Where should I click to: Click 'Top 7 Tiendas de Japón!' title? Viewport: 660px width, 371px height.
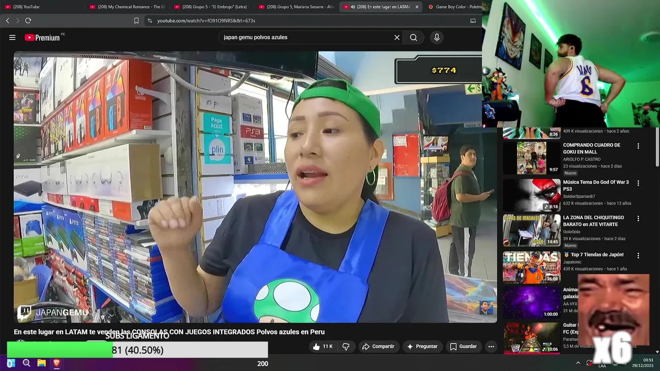pyautogui.click(x=593, y=255)
